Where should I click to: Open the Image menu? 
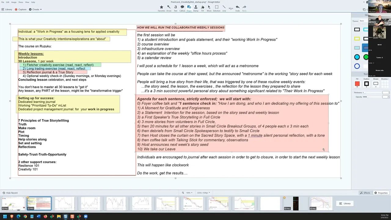(14, 2)
